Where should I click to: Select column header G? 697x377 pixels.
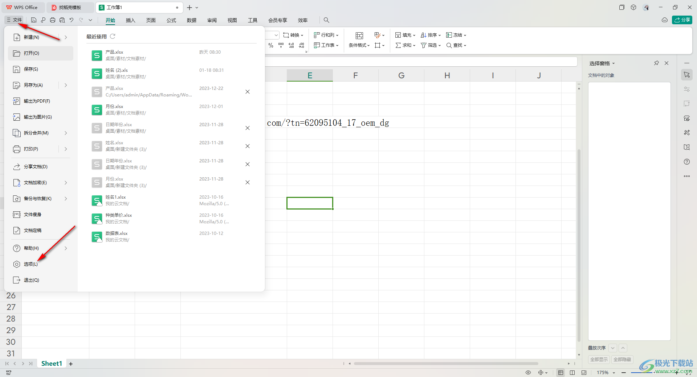(x=401, y=75)
